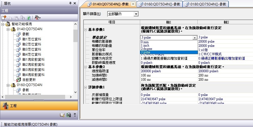The width and height of the screenshot is (253, 127).
Task: Click the 單位設定 axis 1 dropdown arrow
Action: [195, 38]
